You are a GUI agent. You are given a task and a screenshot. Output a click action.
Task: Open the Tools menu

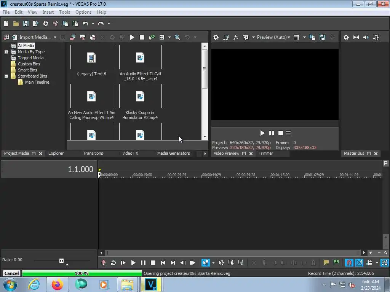point(64,12)
